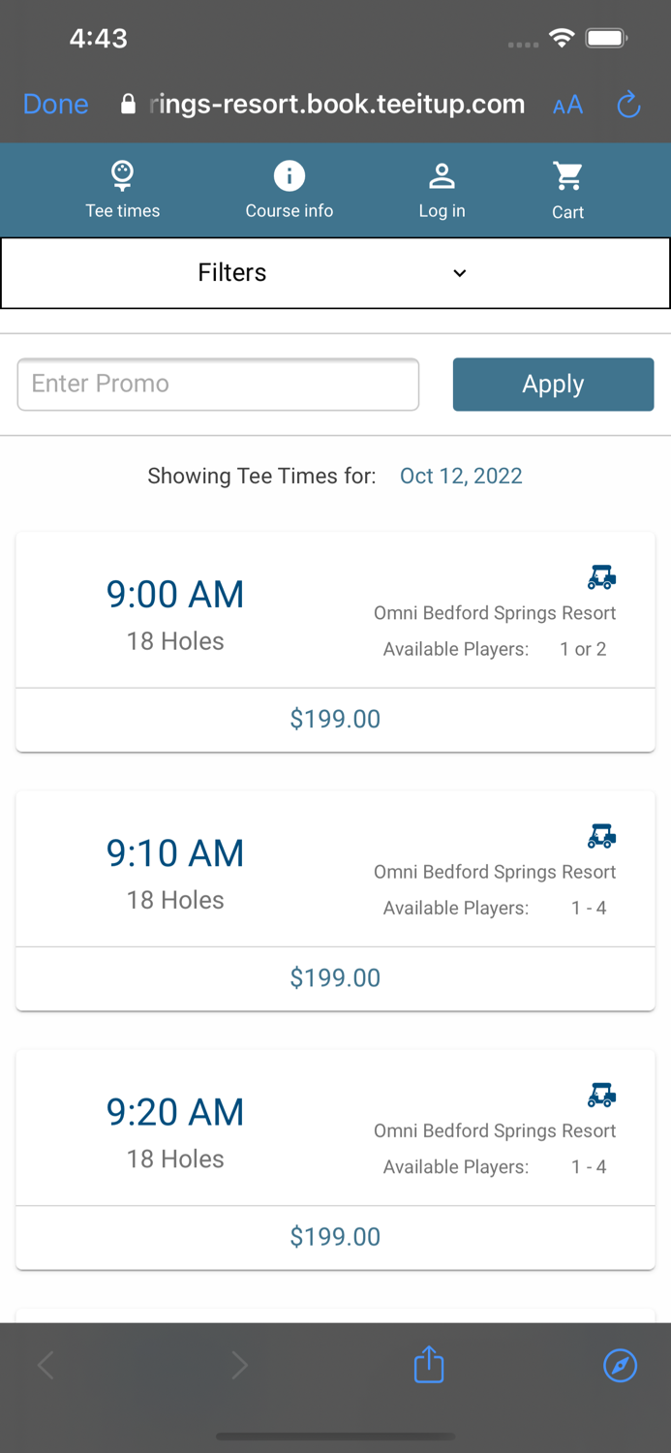Select the $199.00 price on the 9:00 AM slot

pyautogui.click(x=335, y=719)
